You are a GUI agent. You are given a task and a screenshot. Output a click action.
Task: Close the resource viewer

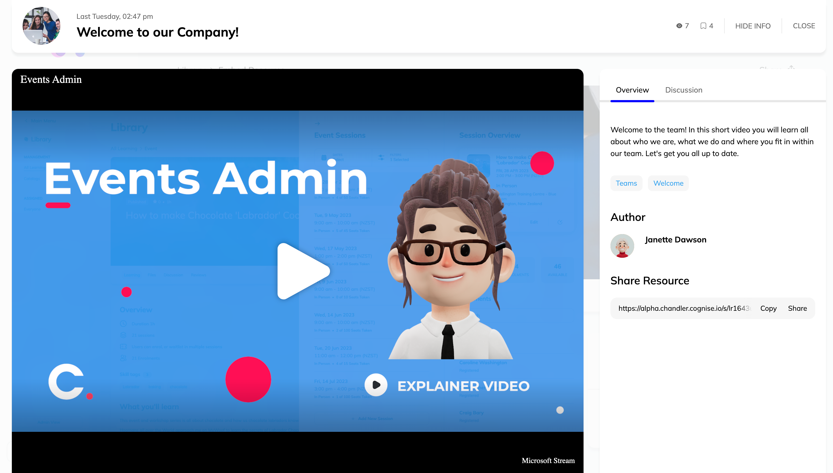(x=803, y=26)
